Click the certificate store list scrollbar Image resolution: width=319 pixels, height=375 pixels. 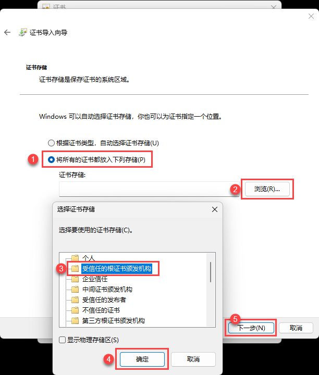click(x=211, y=290)
